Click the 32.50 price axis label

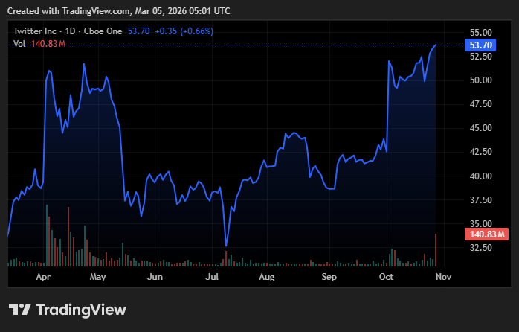[481, 248]
